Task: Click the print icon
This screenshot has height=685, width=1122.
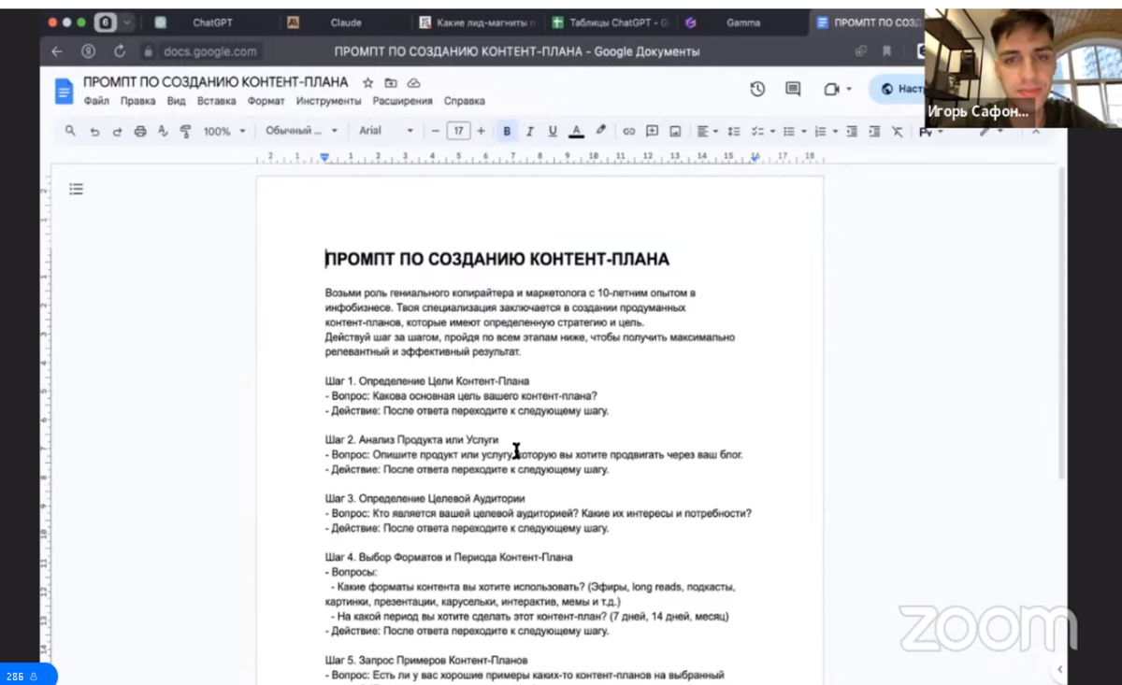Action: [140, 131]
